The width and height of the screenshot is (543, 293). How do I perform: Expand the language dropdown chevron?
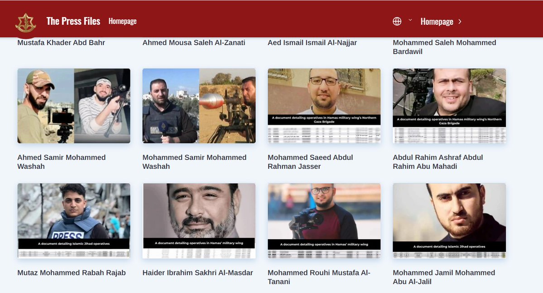coord(410,20)
